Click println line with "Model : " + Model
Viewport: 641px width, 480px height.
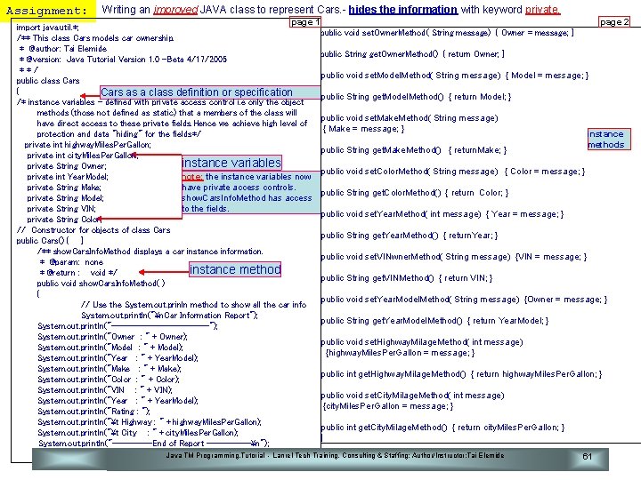coord(110,348)
